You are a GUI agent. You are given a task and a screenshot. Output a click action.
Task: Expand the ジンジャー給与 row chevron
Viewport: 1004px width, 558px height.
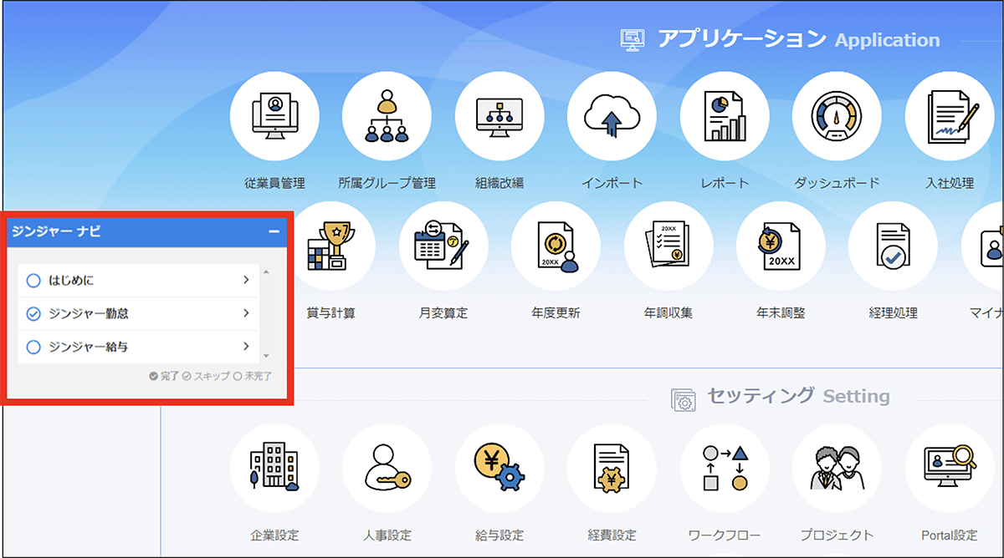point(246,346)
